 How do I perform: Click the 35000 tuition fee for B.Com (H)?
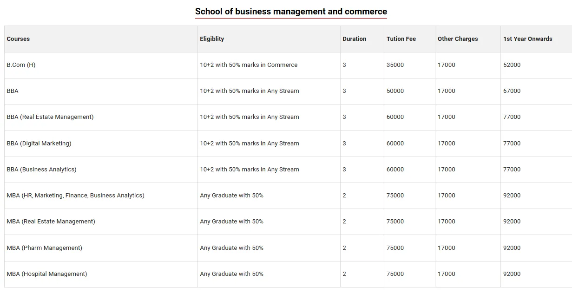tap(395, 65)
